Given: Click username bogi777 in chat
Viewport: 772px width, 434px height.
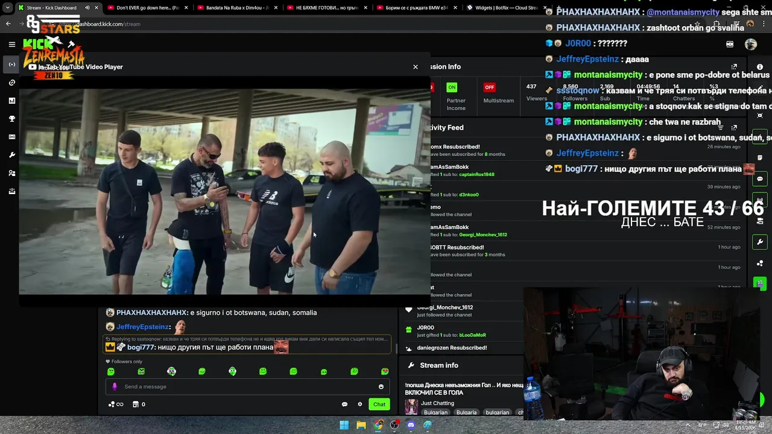Looking at the screenshot, I should pyautogui.click(x=141, y=347).
